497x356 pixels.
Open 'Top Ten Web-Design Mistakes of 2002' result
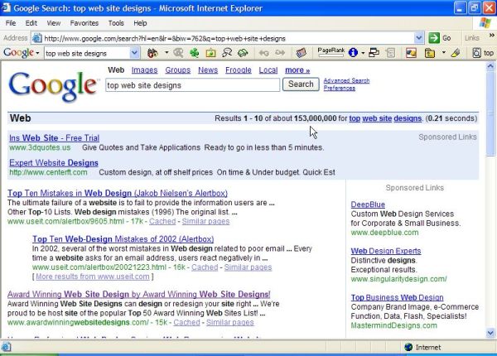point(123,239)
